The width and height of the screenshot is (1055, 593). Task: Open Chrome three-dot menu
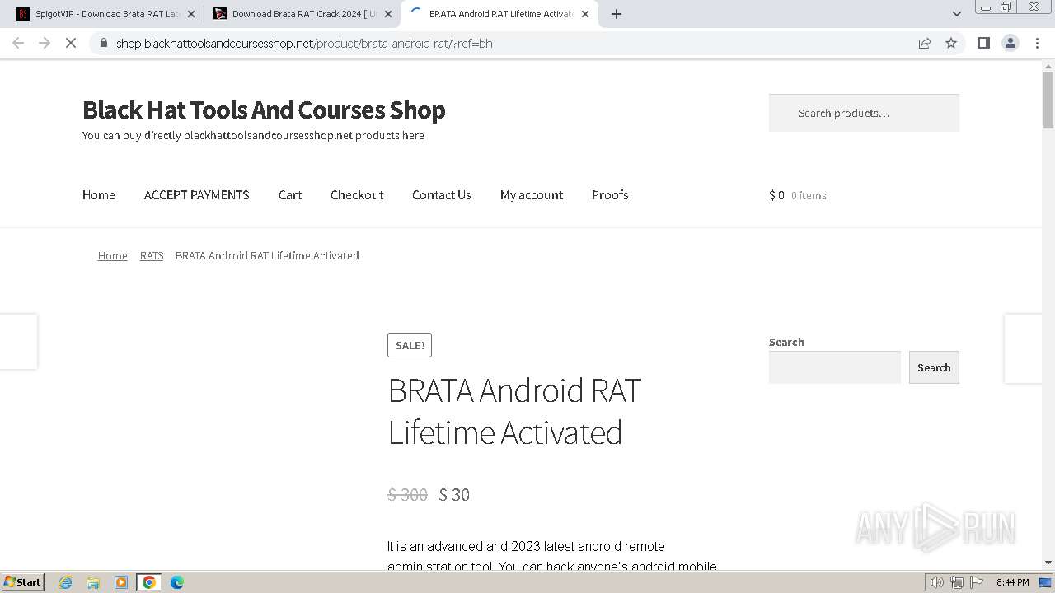(x=1037, y=43)
